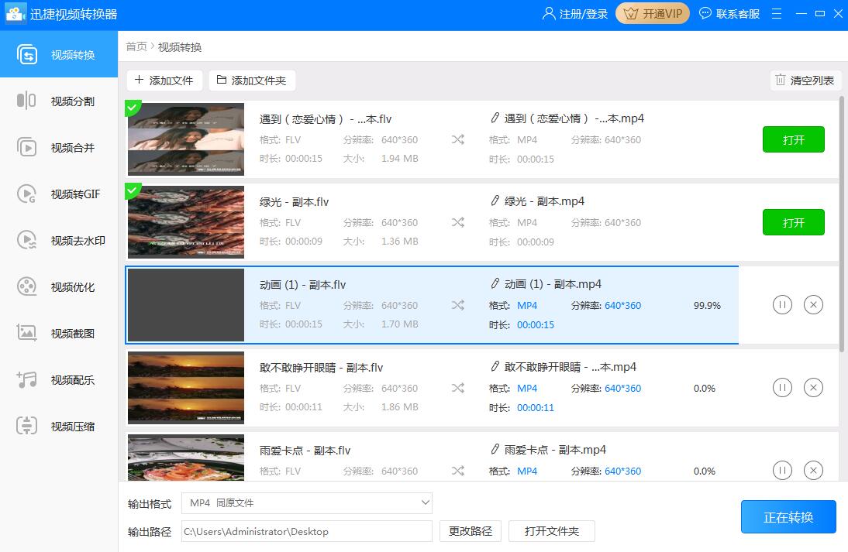Click 添加文件 to add files
The width and height of the screenshot is (848, 552).
tap(164, 80)
